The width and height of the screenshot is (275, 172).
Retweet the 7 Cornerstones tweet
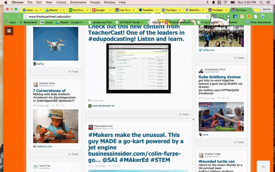click(x=57, y=105)
